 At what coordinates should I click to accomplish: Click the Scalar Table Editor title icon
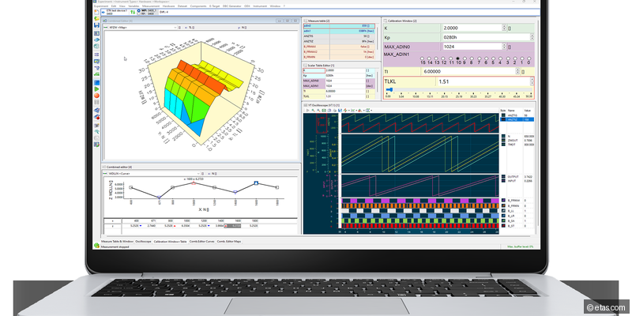tap(306, 66)
